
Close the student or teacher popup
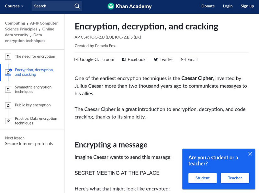coord(250,154)
